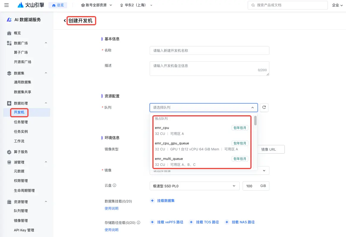This screenshot has width=346, height=237.
Task: Open 镜像管理 in the sidebar
Action: point(21,221)
